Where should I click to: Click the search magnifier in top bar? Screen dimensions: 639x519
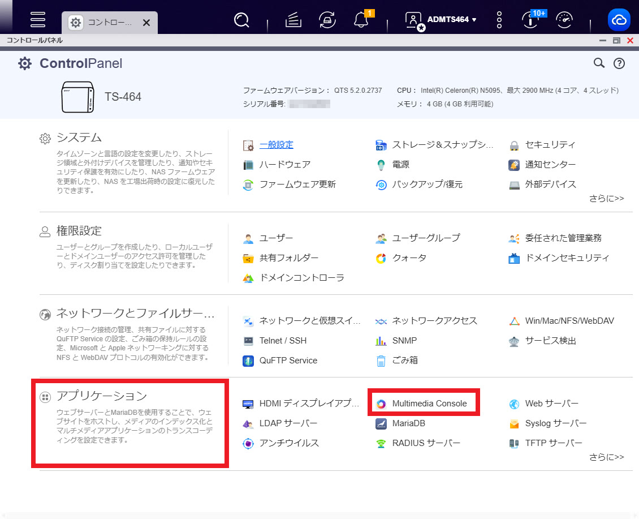pyautogui.click(x=241, y=20)
